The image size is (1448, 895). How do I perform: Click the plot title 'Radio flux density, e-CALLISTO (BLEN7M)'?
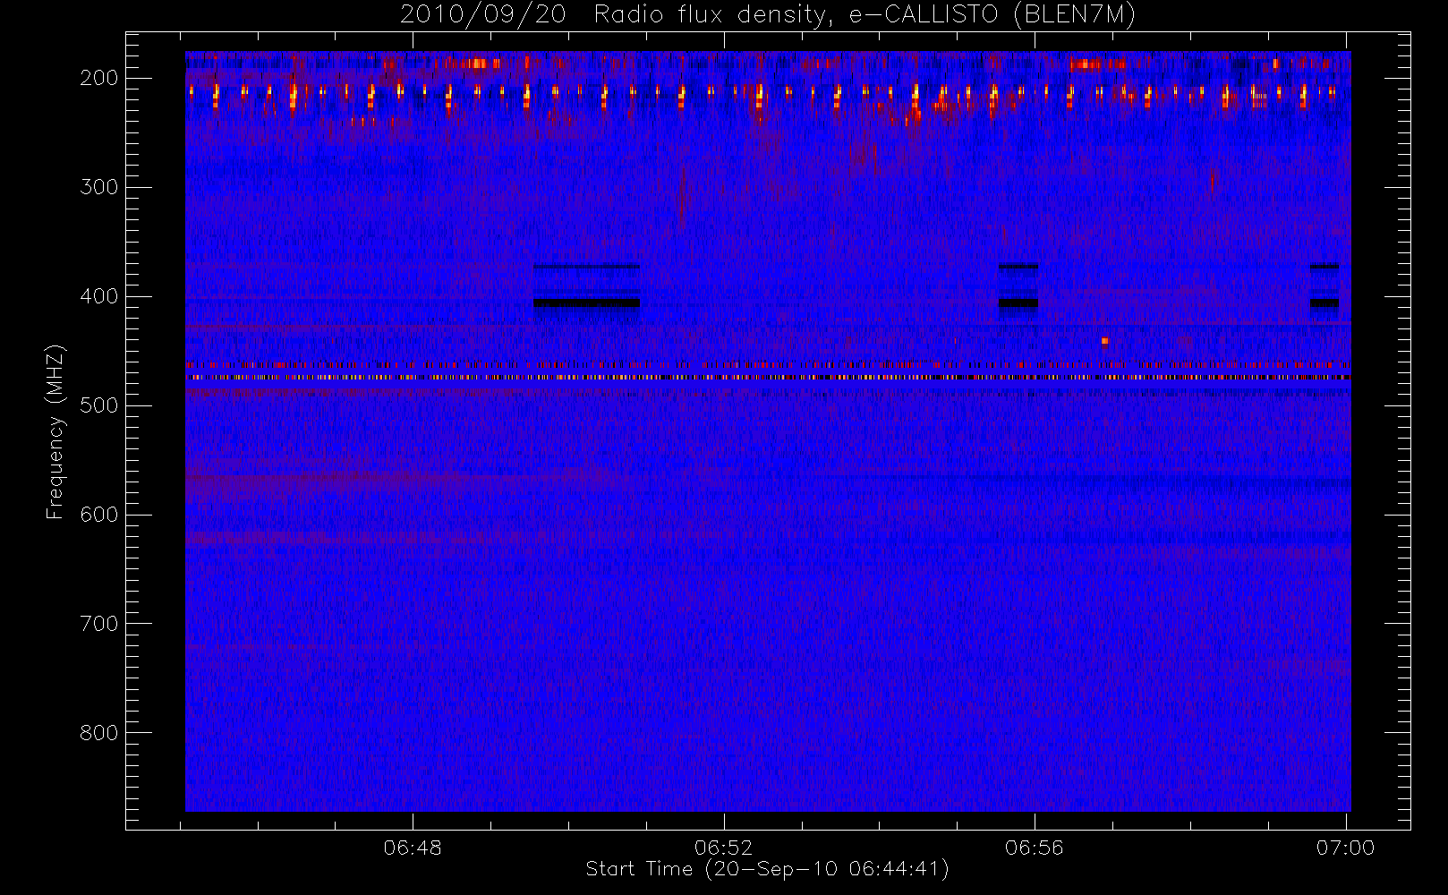(x=865, y=14)
